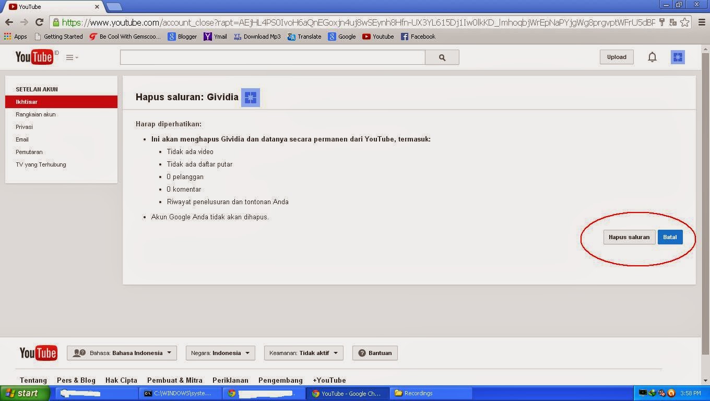This screenshot has height=401, width=710.
Task: Reload the page with the refresh icon
Action: coord(39,22)
